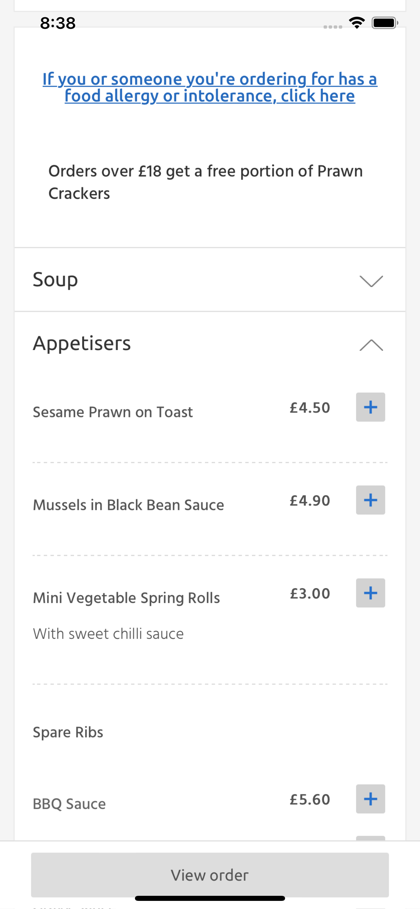Open the Soup category header
420x909 pixels.
coord(210,280)
